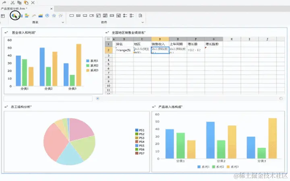Select the first rectangle text widget icon

72,16
